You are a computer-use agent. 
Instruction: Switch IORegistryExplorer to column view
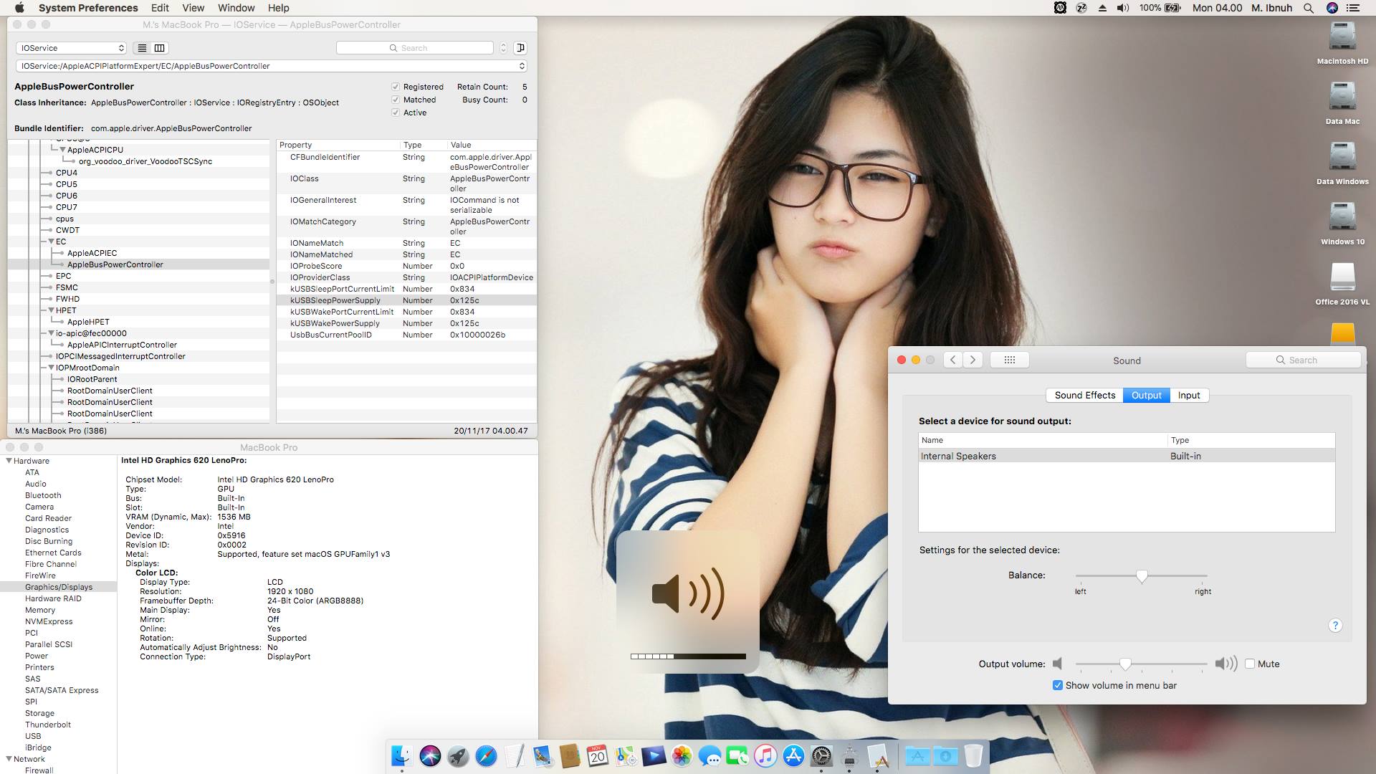tap(159, 48)
